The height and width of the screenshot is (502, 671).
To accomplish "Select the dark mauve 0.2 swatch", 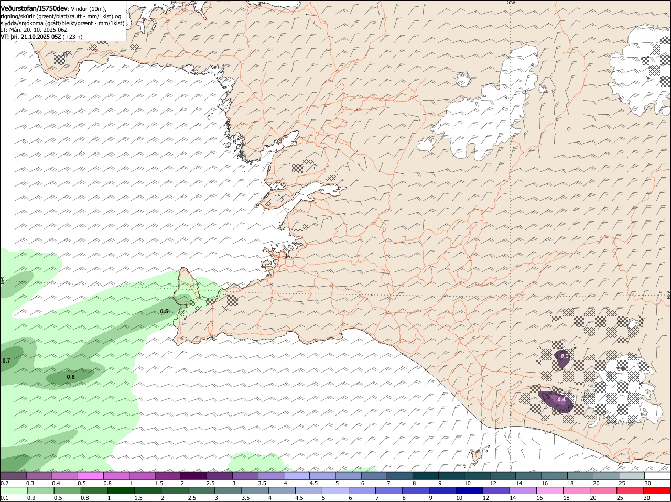I will 14,476.
